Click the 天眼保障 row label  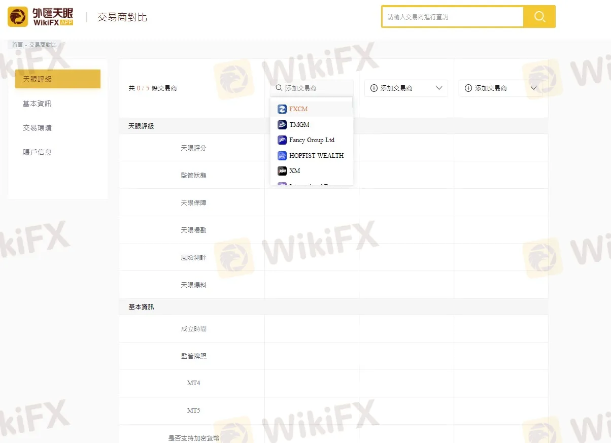[x=193, y=202]
